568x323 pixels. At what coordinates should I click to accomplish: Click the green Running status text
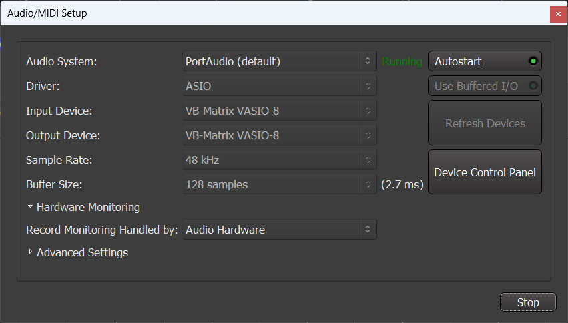[x=402, y=61]
